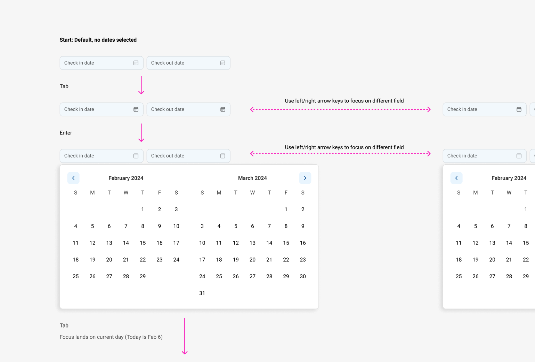The height and width of the screenshot is (362, 535).
Task: Click calendar icon in far-right lower Check in field
Action: coord(519,156)
